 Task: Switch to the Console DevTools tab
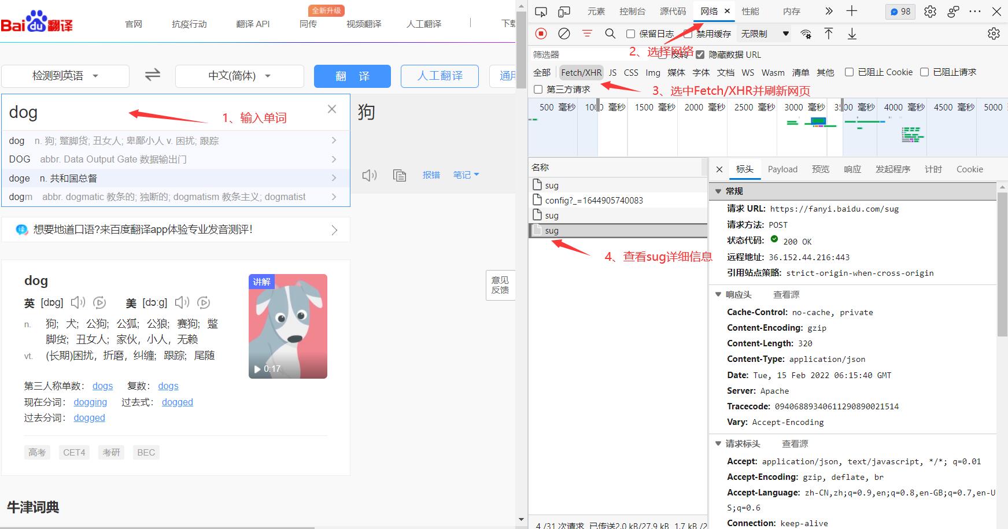(632, 12)
